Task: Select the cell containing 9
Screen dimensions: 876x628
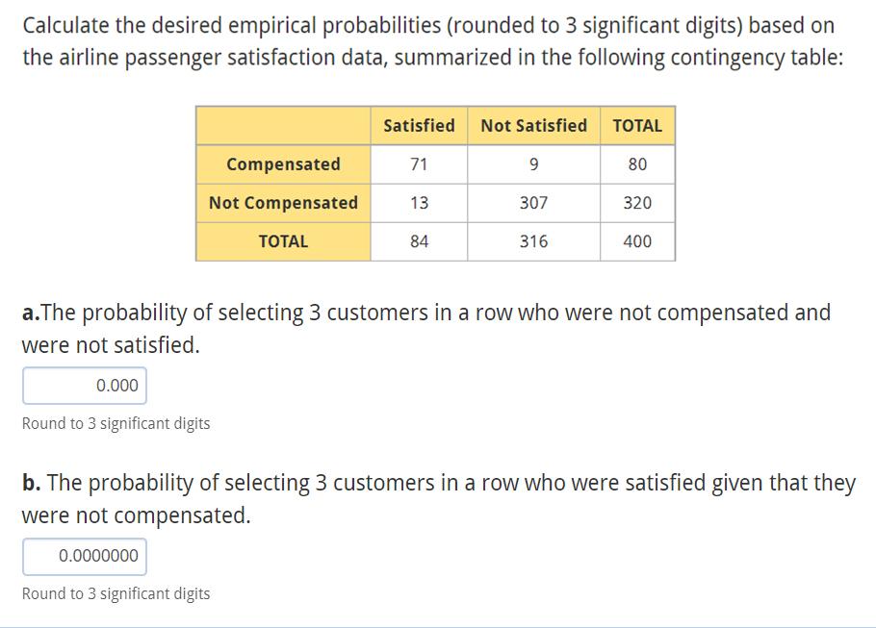Action: click(533, 163)
